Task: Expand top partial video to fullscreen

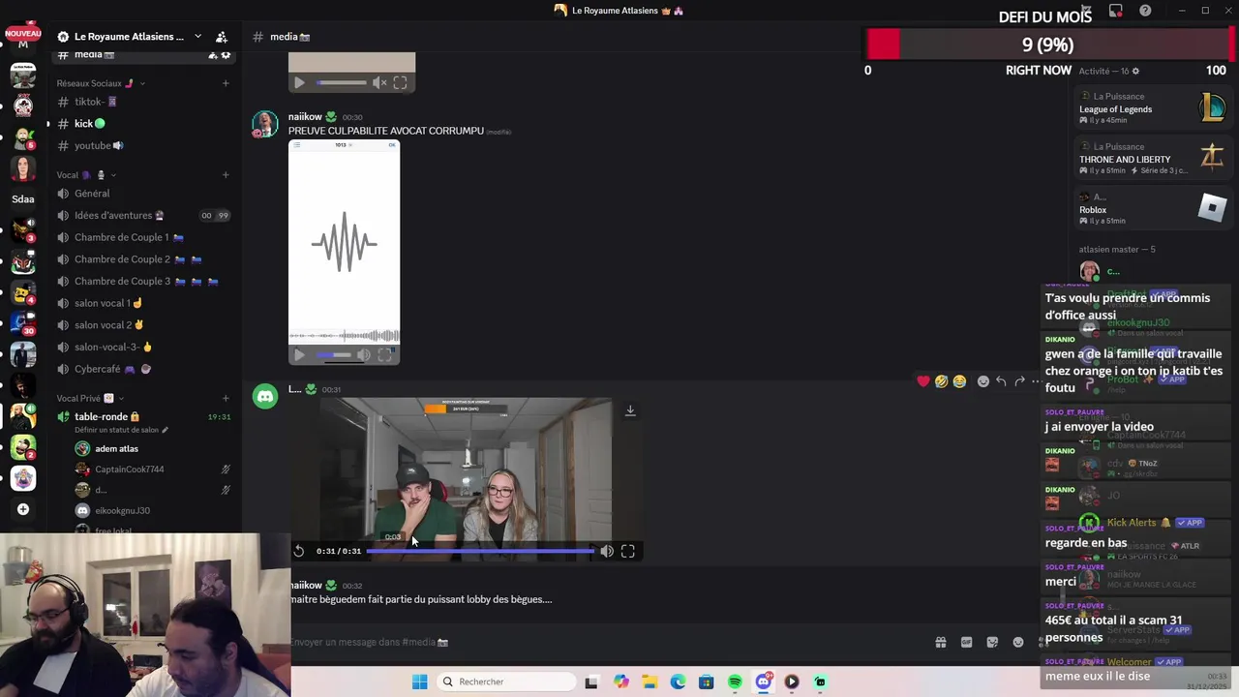Action: coord(400,83)
